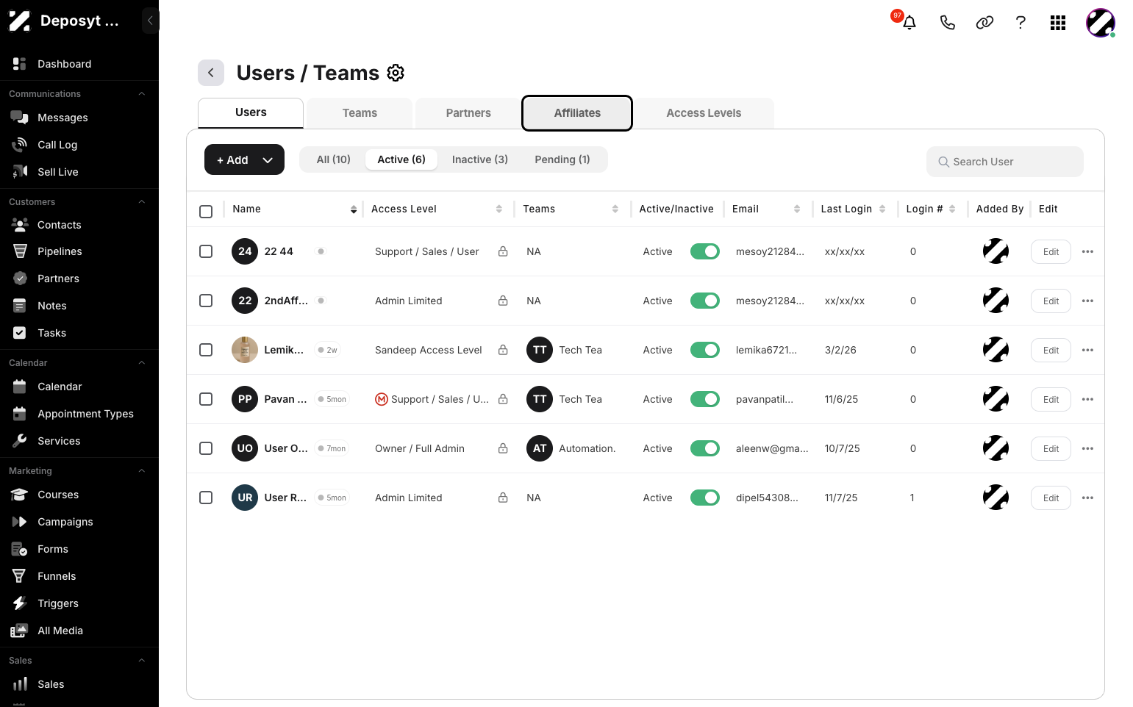Collapse the Sales sidebar section
The width and height of the screenshot is (1133, 707).
[x=142, y=661]
